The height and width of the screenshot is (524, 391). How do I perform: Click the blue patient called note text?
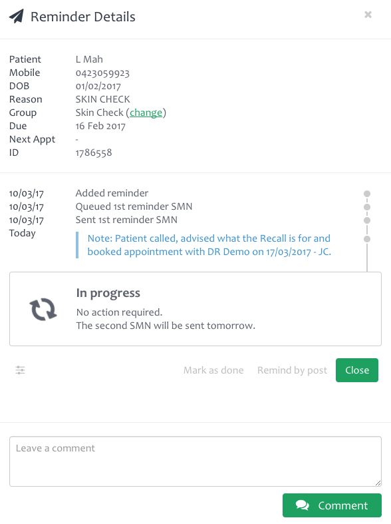click(x=209, y=245)
